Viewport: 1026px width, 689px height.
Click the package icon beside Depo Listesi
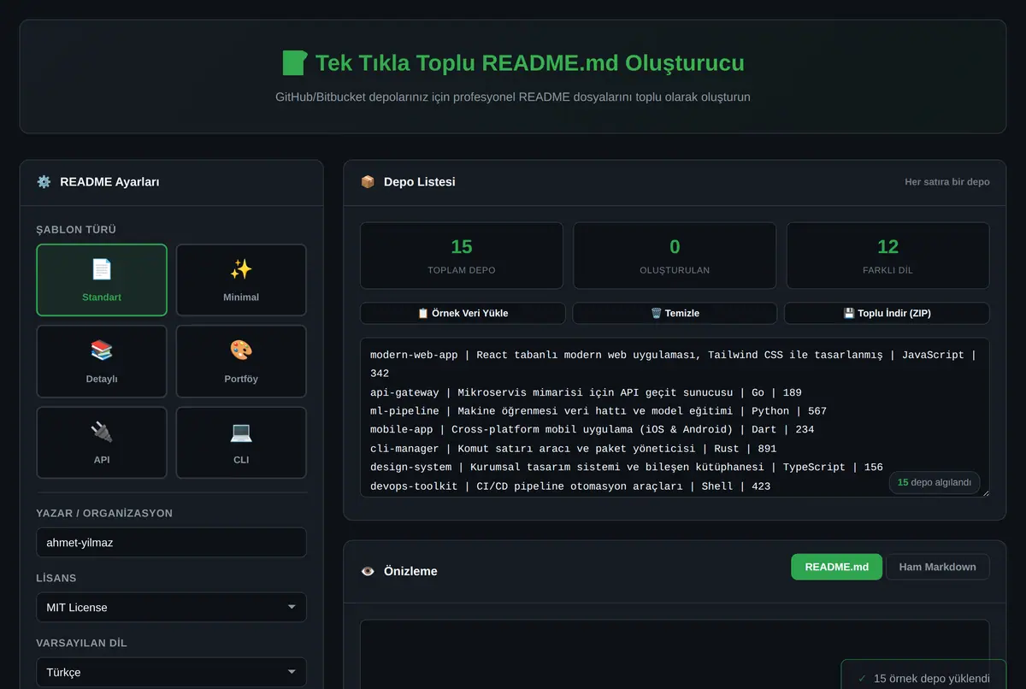point(368,182)
